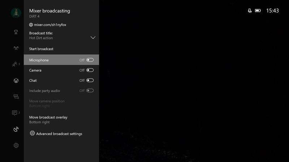289x162 pixels.
Task: Click the Mixer broadcasting heading
Action: point(49,11)
